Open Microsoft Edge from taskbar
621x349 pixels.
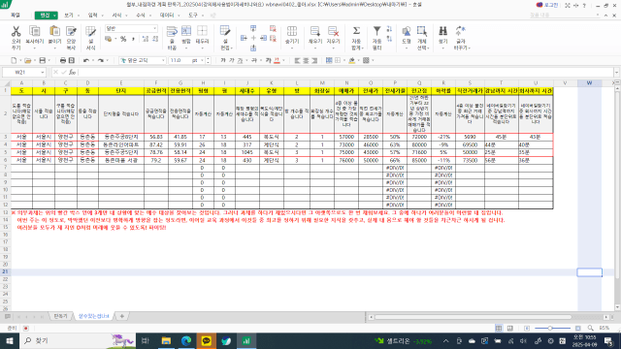(x=186, y=340)
